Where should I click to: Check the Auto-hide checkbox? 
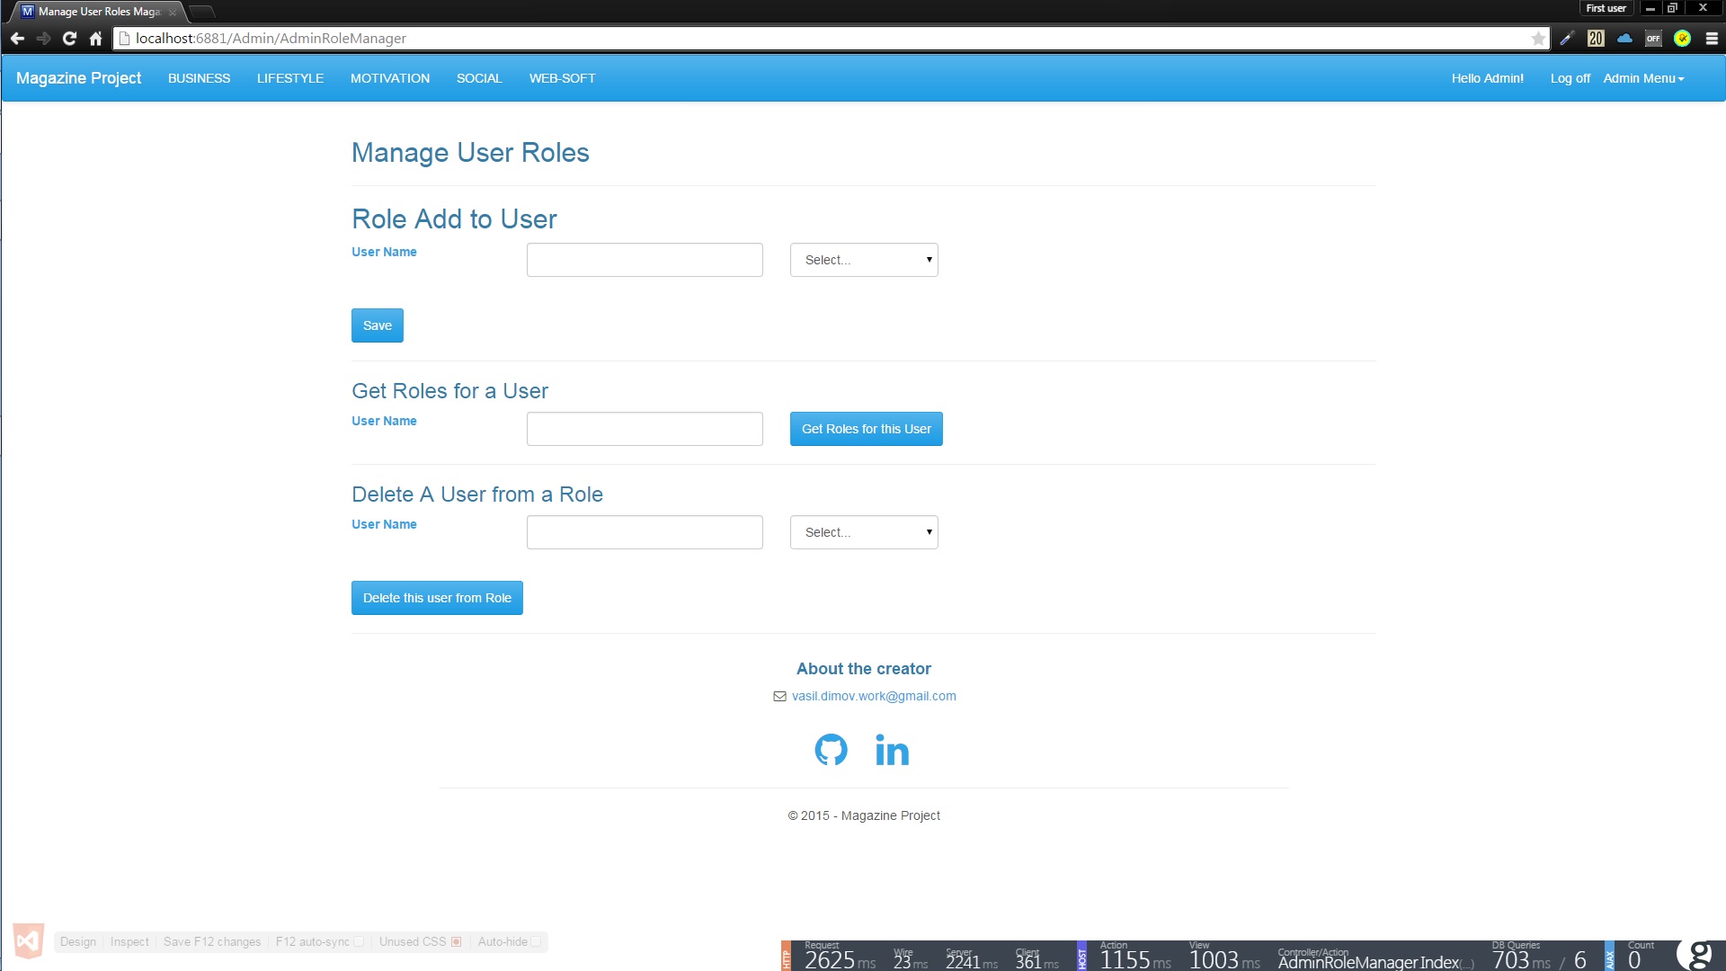(x=536, y=941)
